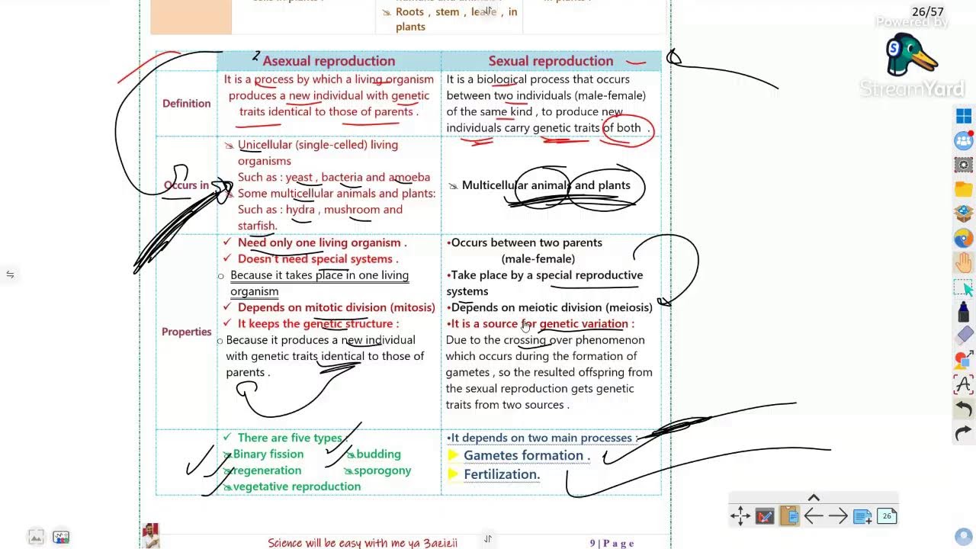This screenshot has height=549, width=976.
Task: Select the hand pan tool
Action: click(964, 263)
